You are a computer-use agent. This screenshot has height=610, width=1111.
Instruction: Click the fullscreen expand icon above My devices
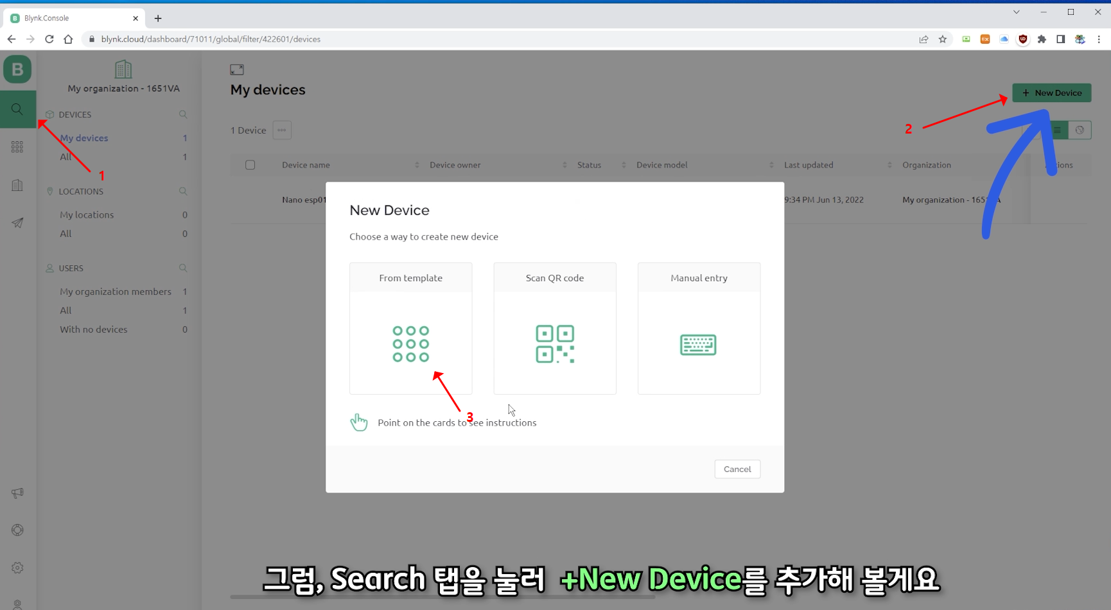tap(237, 69)
